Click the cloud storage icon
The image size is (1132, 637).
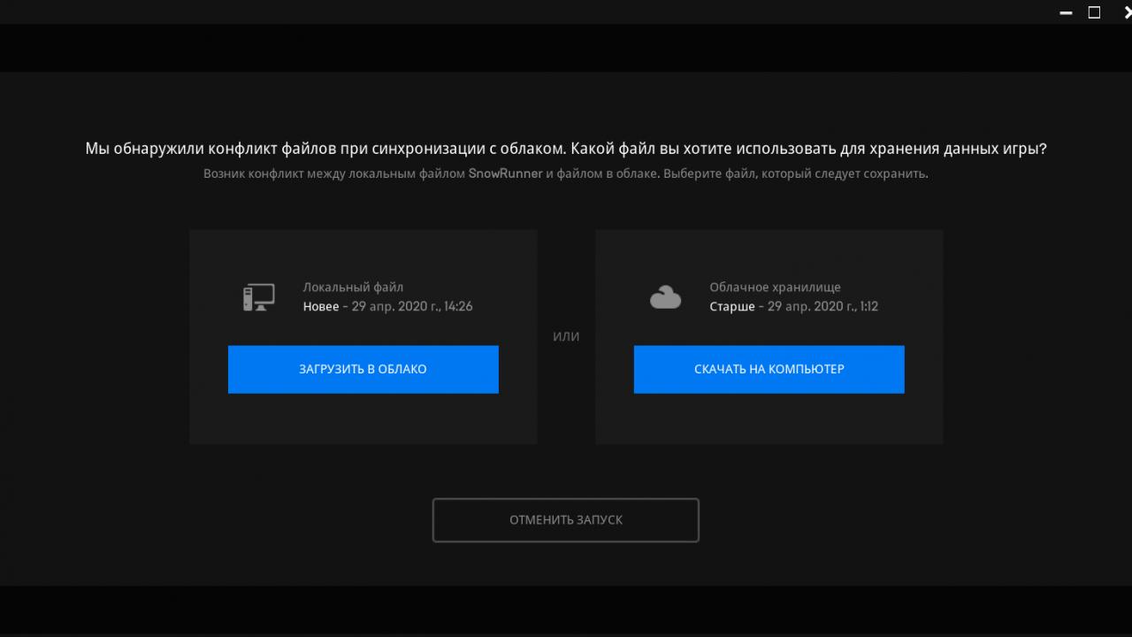tap(665, 298)
